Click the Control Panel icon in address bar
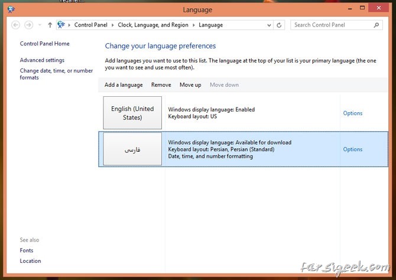This screenshot has height=280, width=396. 61,25
